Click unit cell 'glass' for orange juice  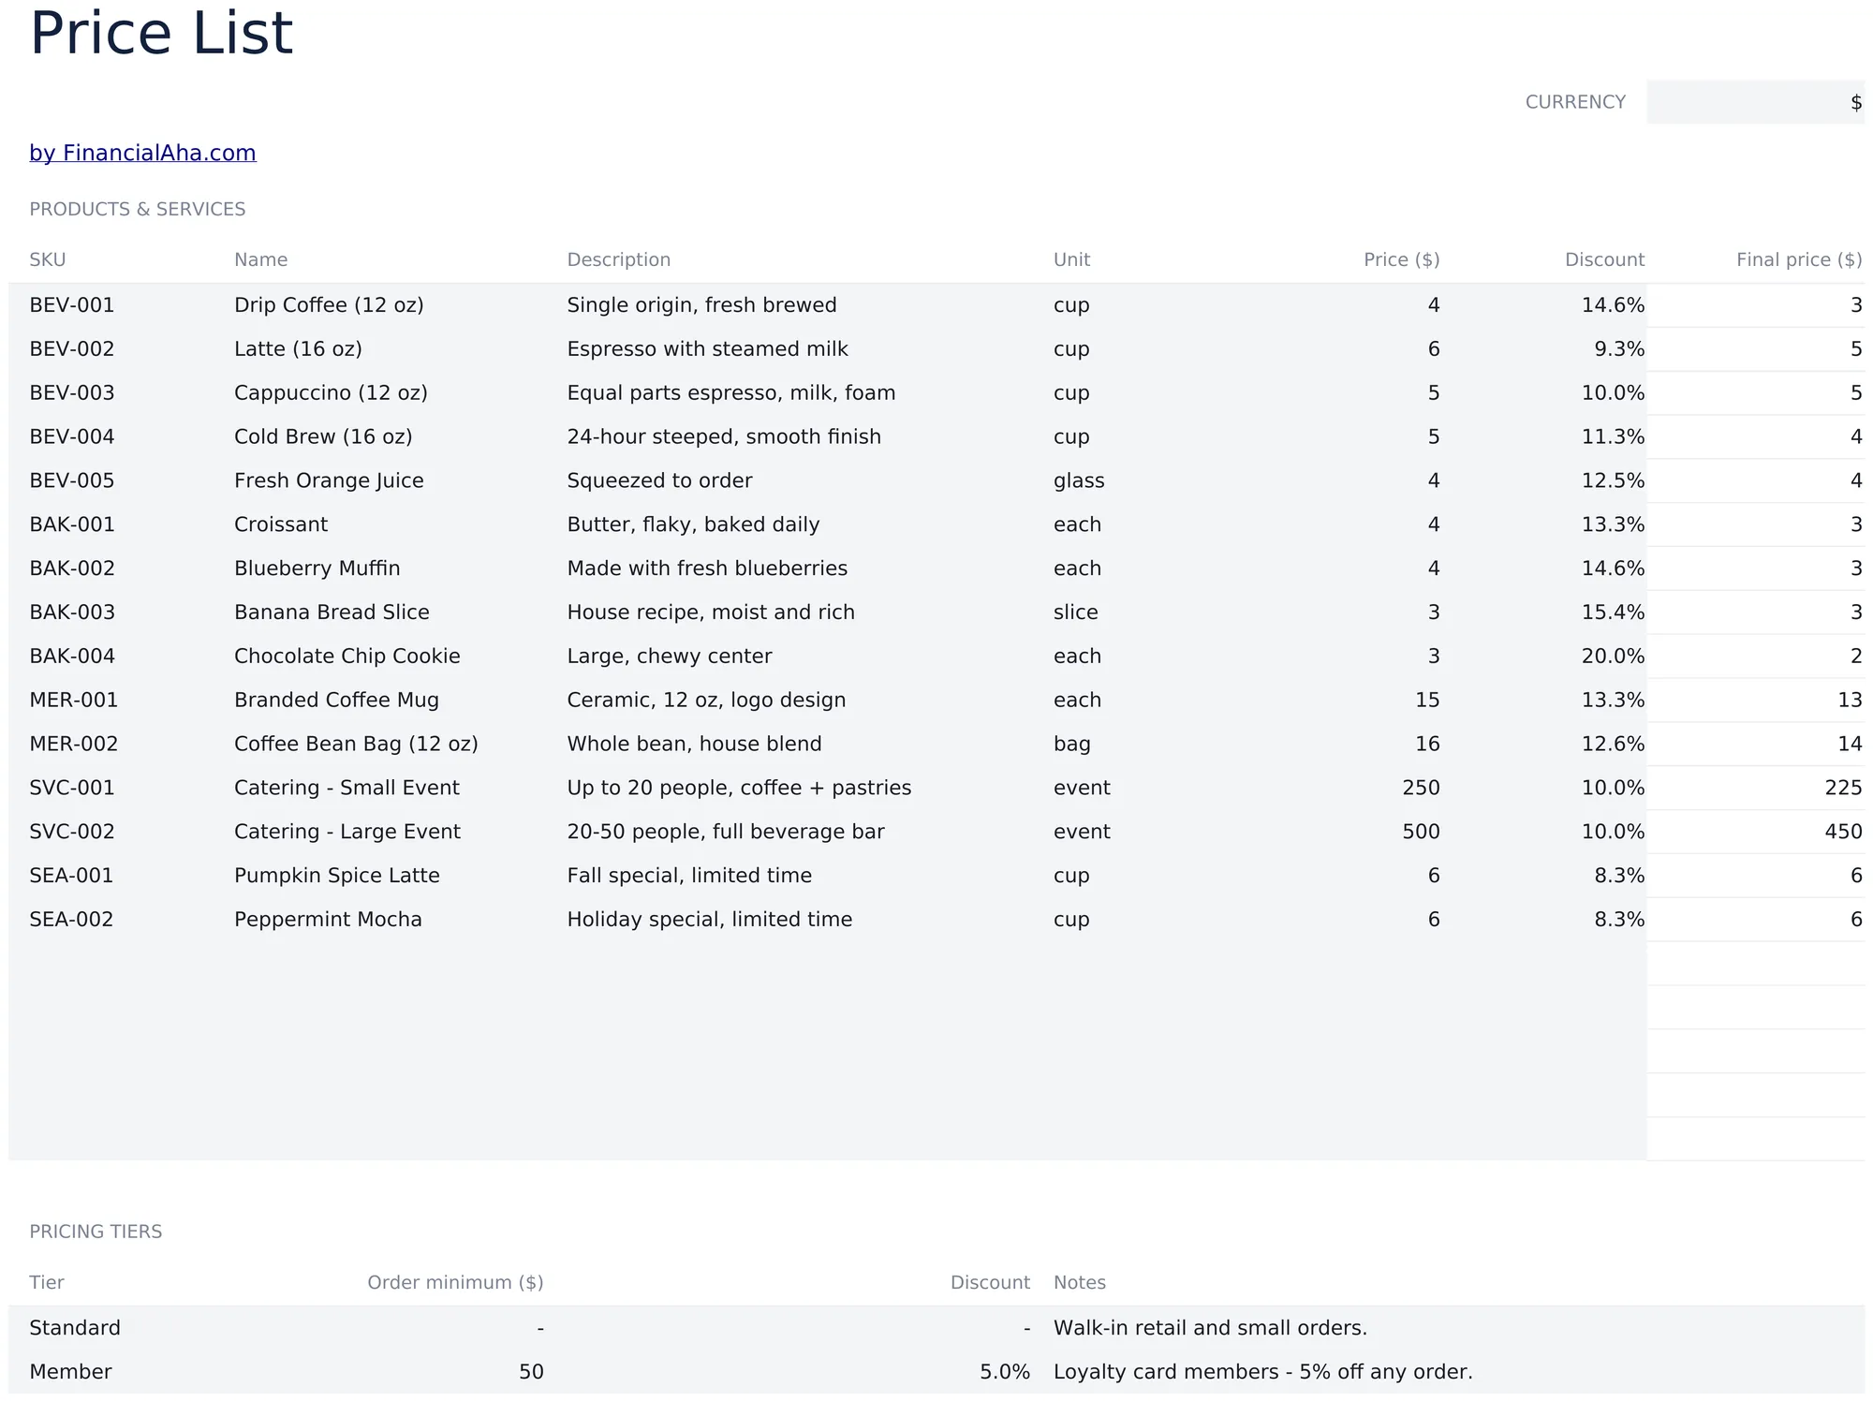(x=1079, y=481)
